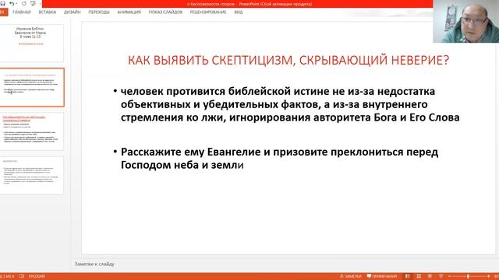Click the webcam video overlay of the presenter

(466, 21)
